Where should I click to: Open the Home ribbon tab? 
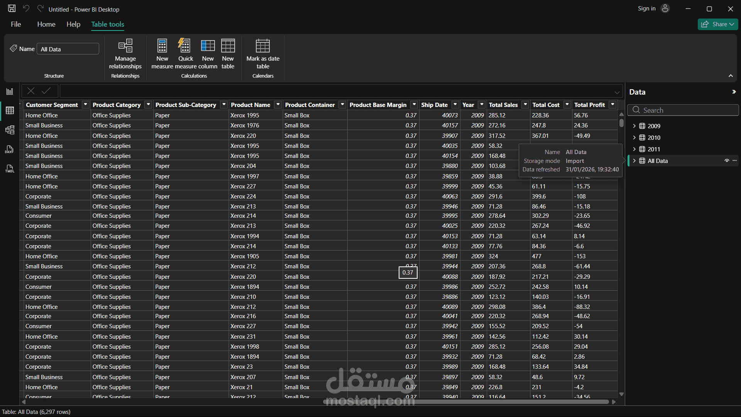coord(46,24)
